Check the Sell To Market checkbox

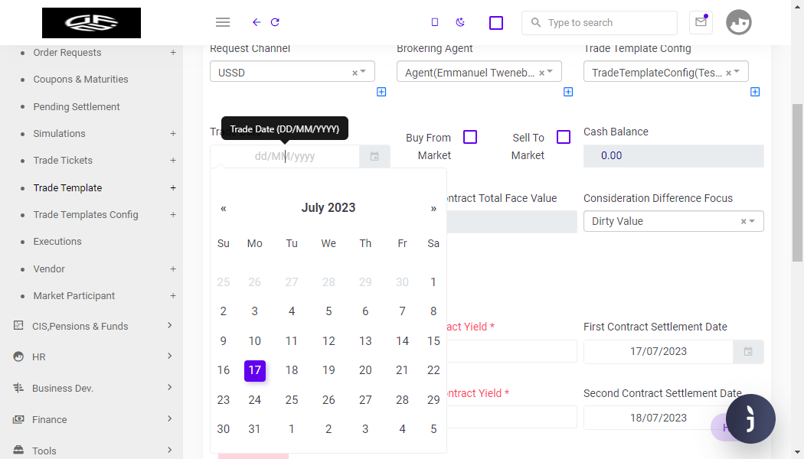564,137
